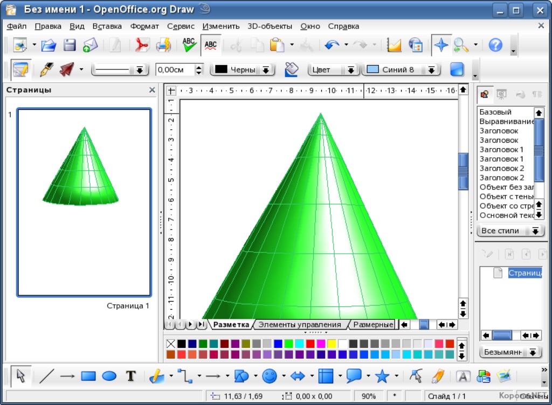Toggle the Navigator star compass button
Image resolution: width=552 pixels, height=405 pixels.
441,45
